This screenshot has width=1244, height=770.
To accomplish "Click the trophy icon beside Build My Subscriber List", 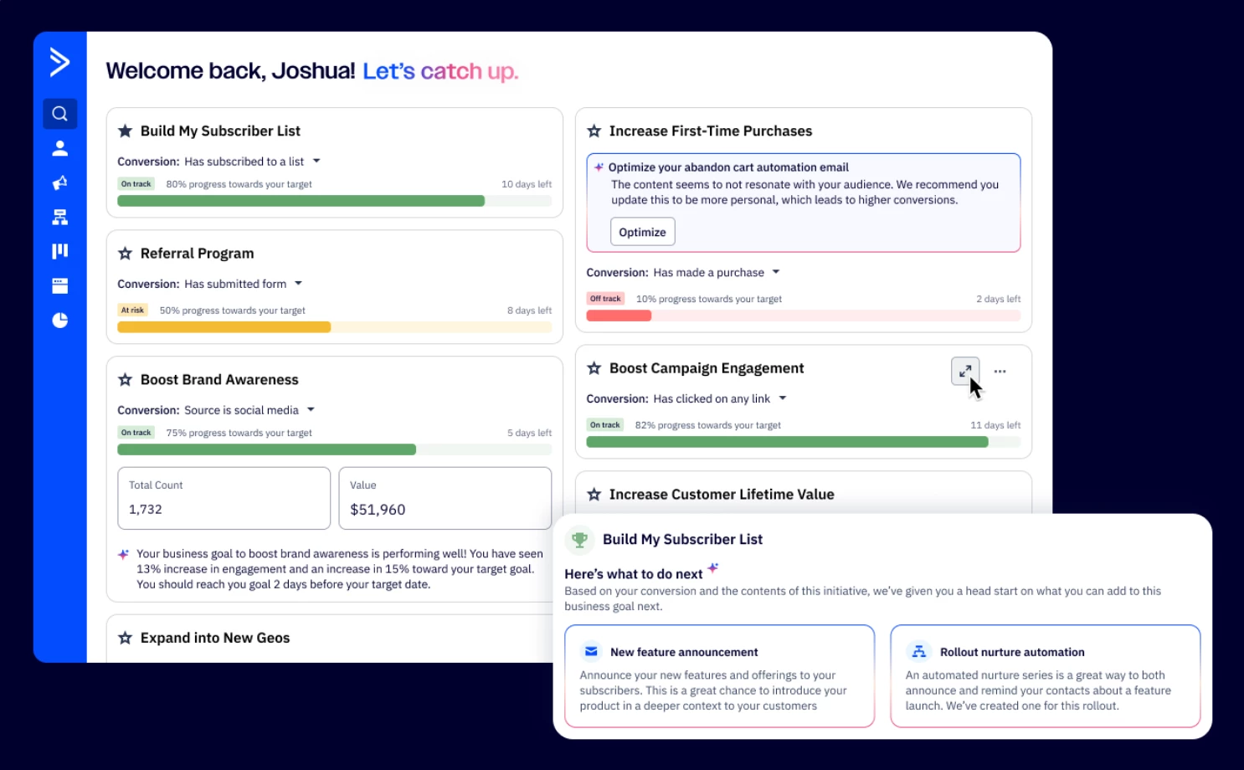I will pyautogui.click(x=579, y=540).
